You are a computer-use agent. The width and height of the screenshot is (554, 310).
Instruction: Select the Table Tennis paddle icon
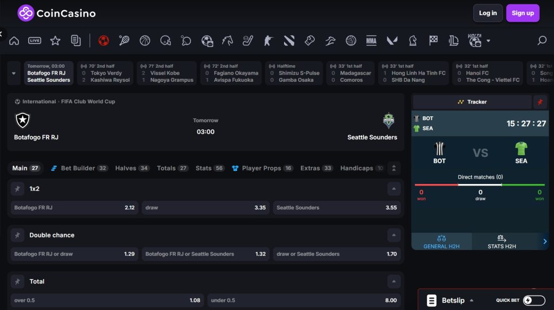click(x=186, y=41)
